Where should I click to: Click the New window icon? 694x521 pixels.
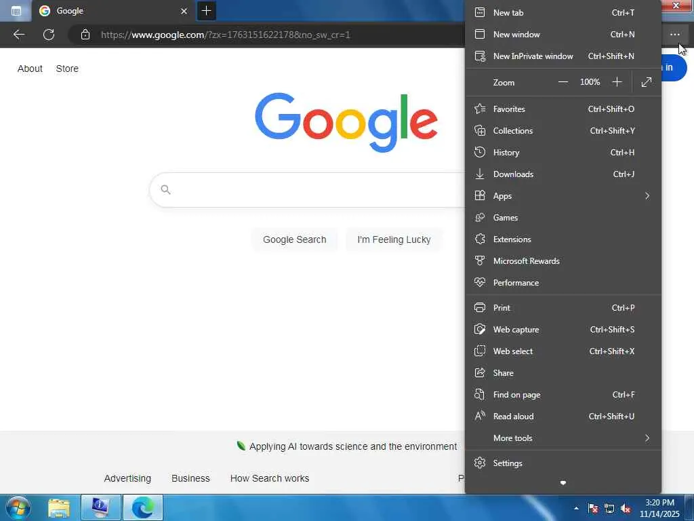pyautogui.click(x=480, y=34)
